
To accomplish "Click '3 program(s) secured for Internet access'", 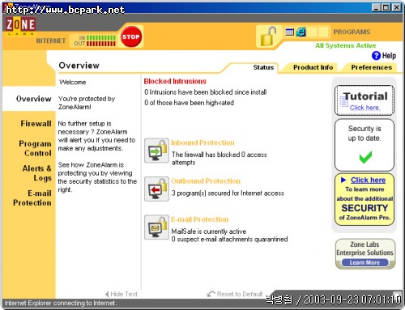I will pyautogui.click(x=228, y=193).
